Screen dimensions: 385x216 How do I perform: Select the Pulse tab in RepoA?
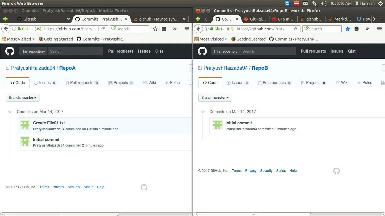[x=172, y=83]
